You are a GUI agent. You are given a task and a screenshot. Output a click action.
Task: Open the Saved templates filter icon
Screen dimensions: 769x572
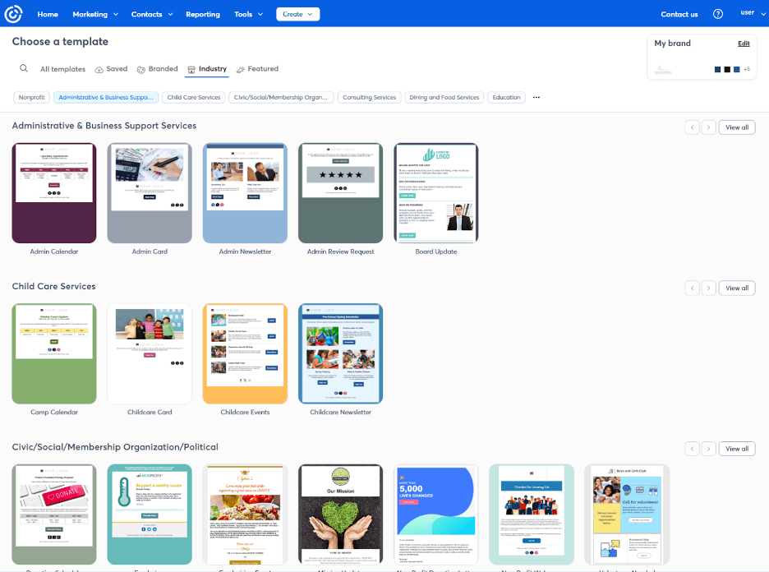point(99,69)
